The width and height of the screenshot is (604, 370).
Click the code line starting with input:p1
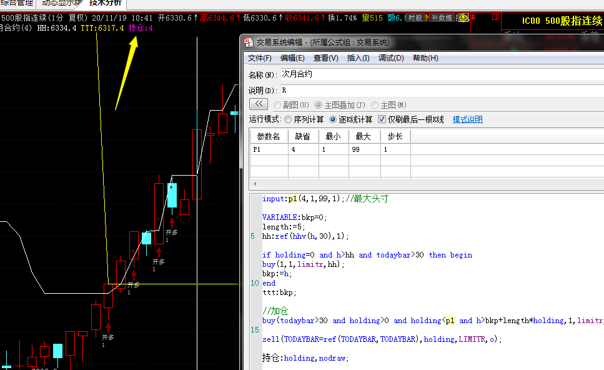pos(325,199)
